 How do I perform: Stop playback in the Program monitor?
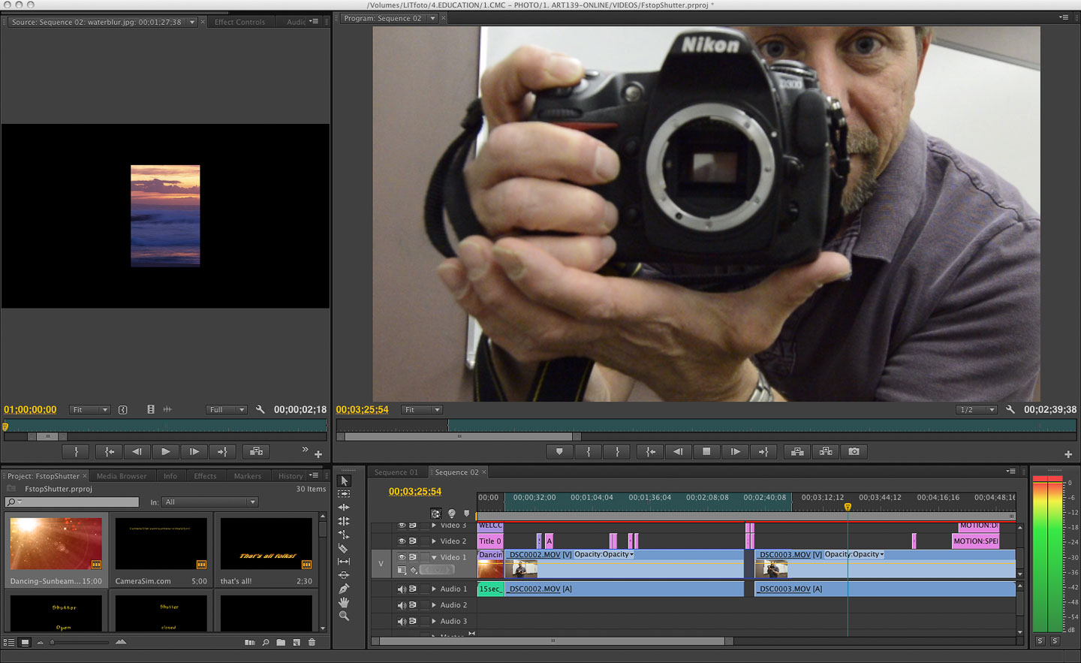(706, 451)
